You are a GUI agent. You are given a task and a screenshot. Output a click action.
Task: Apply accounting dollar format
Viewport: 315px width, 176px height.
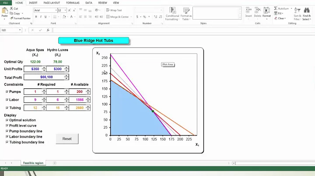pyautogui.click(x=137, y=17)
